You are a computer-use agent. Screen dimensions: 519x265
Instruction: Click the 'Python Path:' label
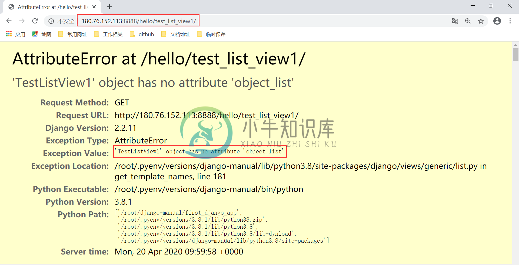[x=83, y=215]
